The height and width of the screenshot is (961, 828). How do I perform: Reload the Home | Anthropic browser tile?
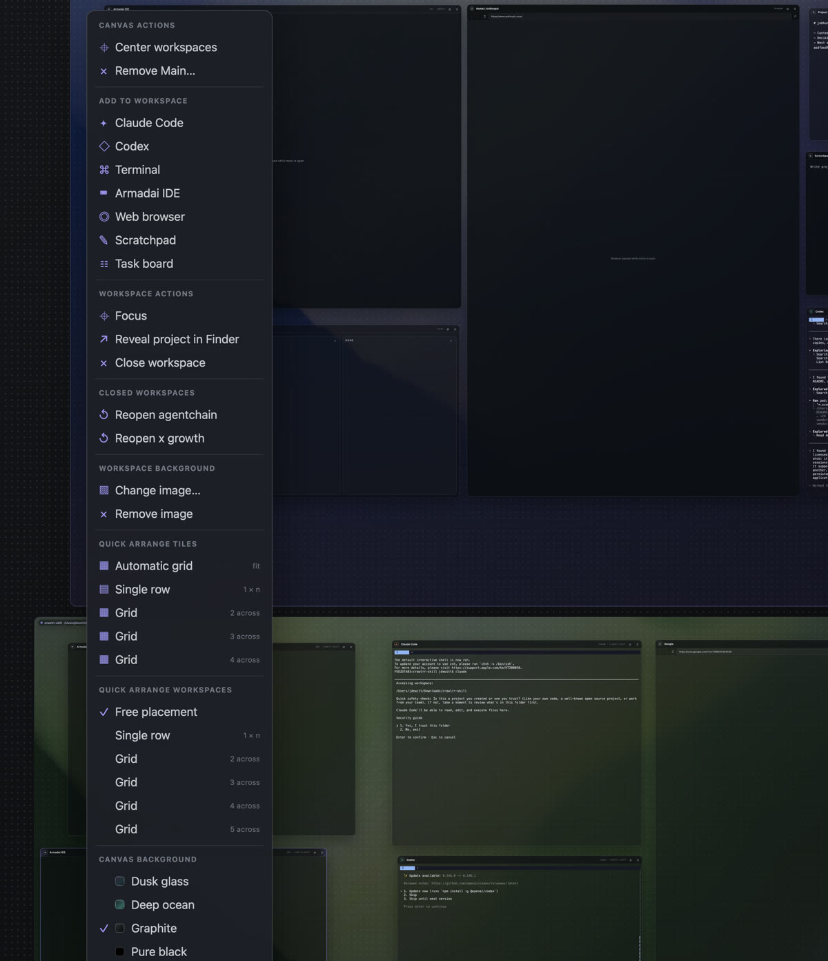(x=484, y=16)
